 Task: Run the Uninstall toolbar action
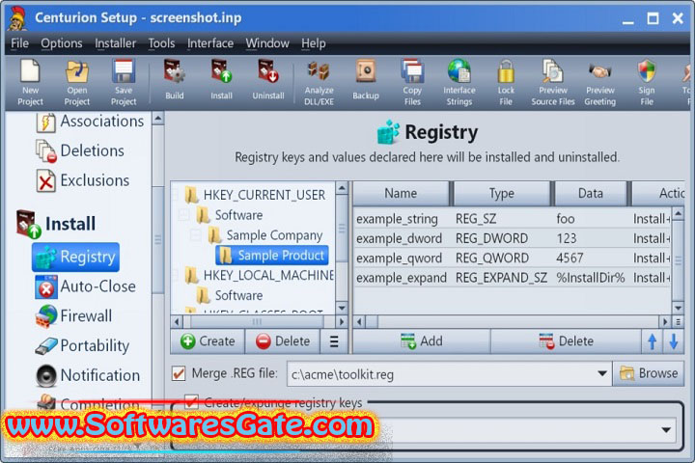tap(268, 80)
